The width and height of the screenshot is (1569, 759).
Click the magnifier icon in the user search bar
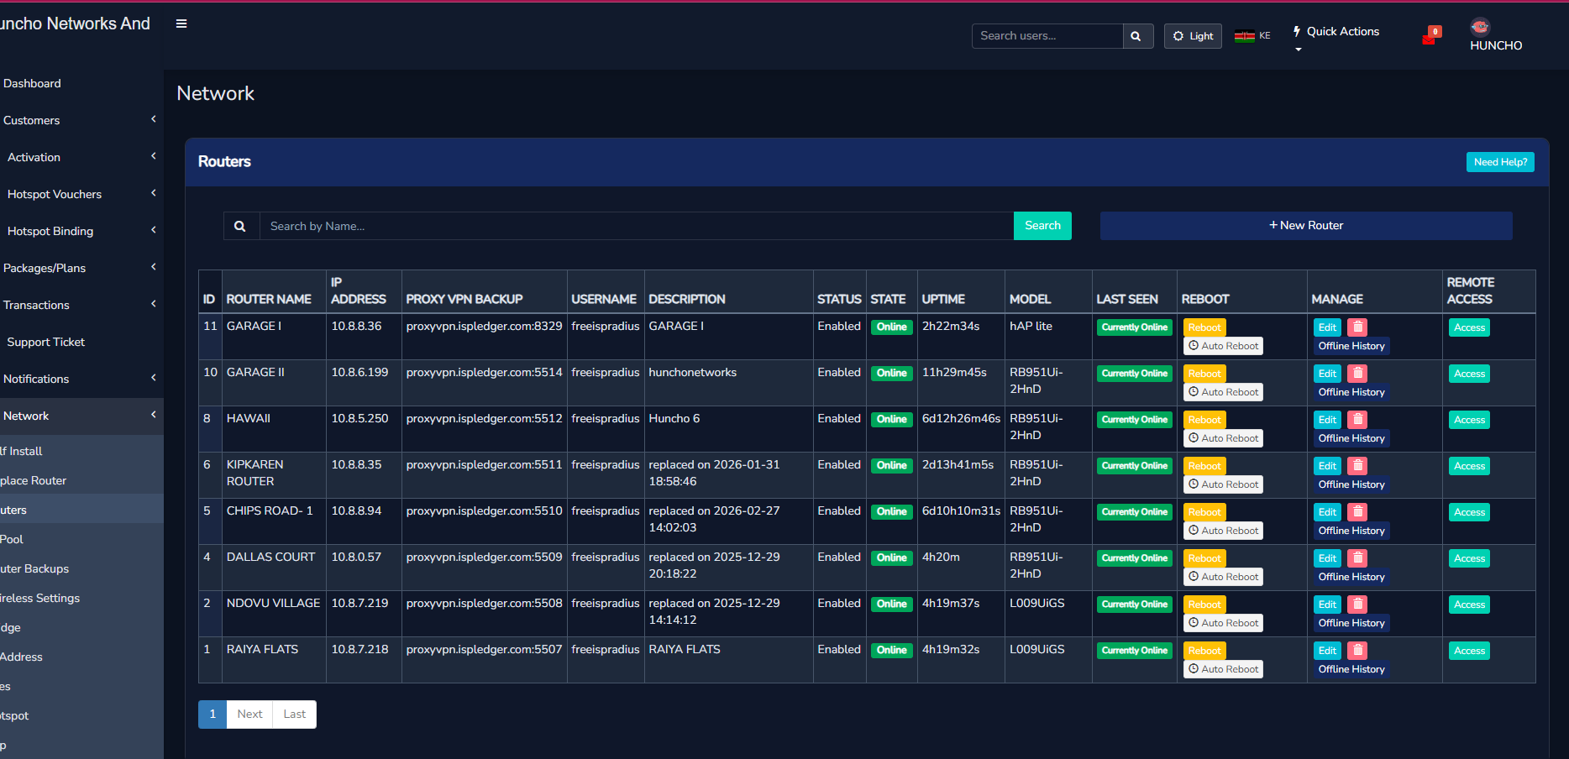point(1137,36)
